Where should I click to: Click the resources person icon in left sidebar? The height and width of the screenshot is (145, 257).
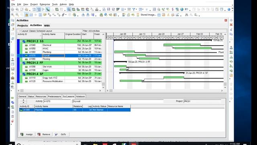tap(12, 60)
